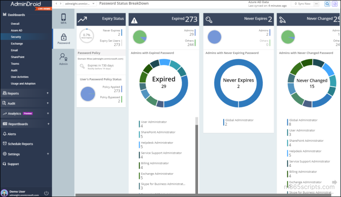341x197 pixels.
Task: Click the Sync Now button
Action: 302,4
